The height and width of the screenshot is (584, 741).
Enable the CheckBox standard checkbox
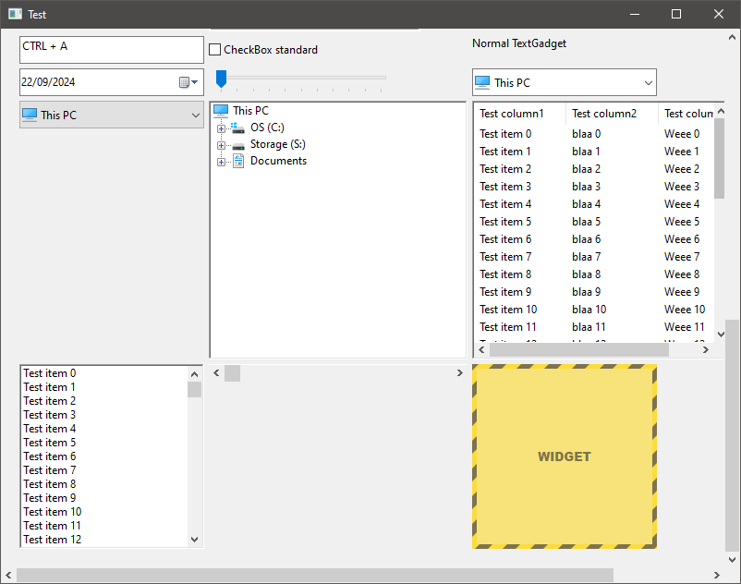click(215, 50)
